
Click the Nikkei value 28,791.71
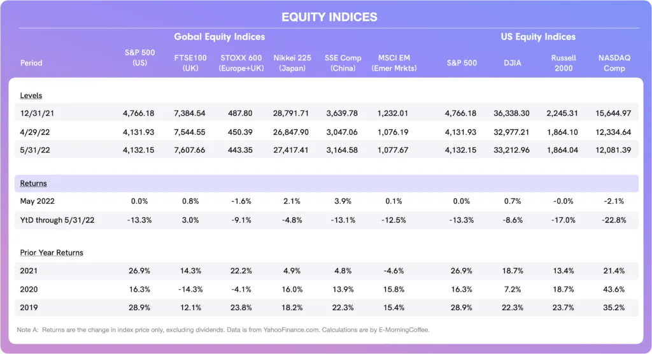coord(291,113)
